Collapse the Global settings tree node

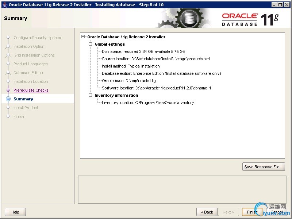coord(90,44)
